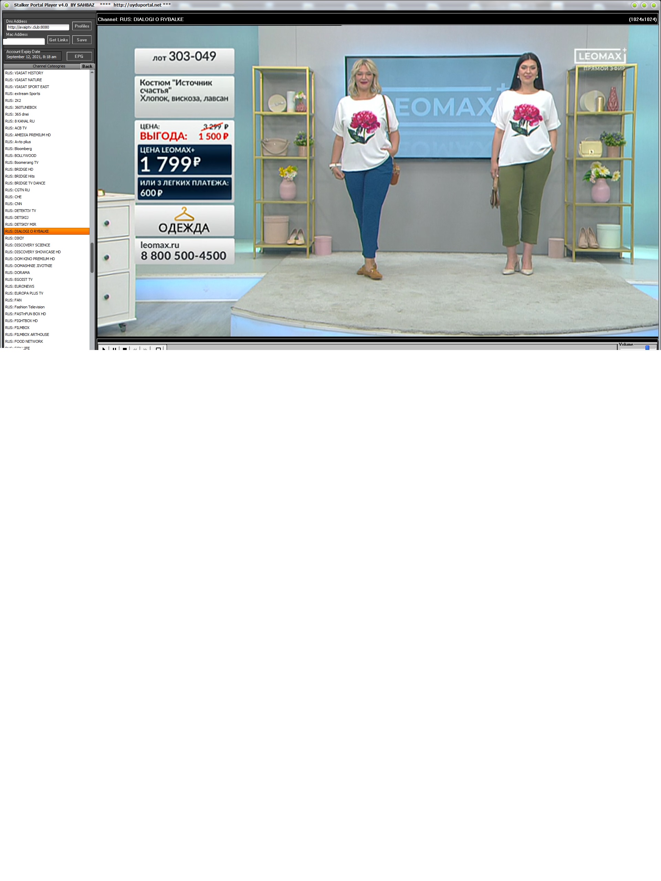Screen dimensions: 661x881
Task: Select channel 'RUS: CNN'
Action: (46, 204)
